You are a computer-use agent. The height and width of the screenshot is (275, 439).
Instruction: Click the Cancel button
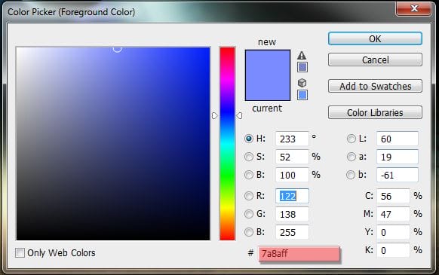(375, 60)
